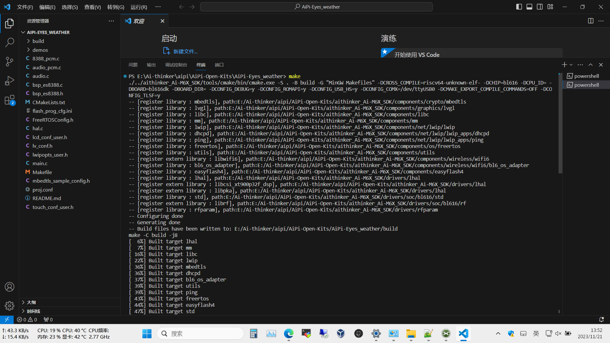This screenshot has width=610, height=343.
Task: Open the 开始使用 VS Code walkthrough
Action: click(471, 53)
